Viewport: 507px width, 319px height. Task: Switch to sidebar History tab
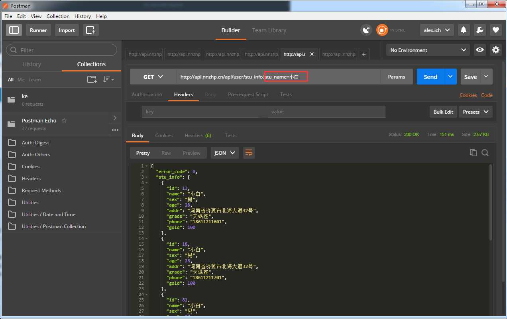point(31,64)
